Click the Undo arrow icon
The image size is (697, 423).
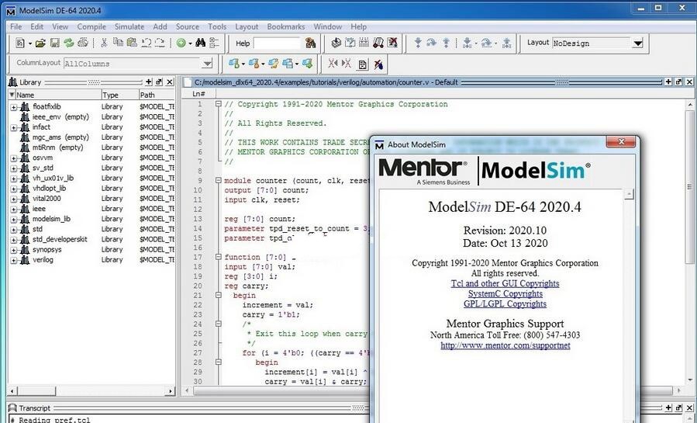tap(146, 43)
